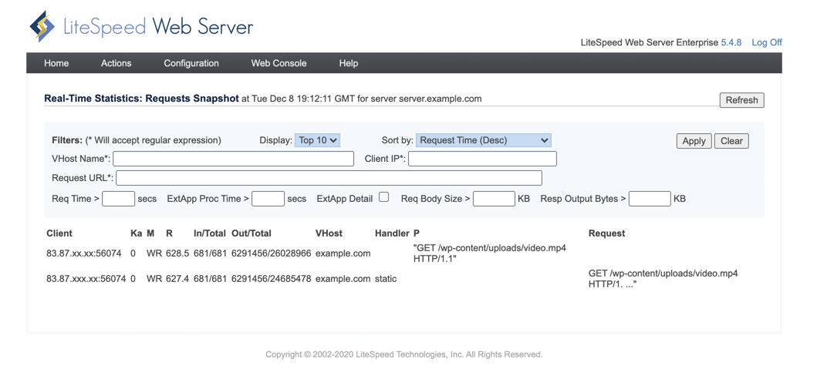Open the Configuration menu
Screen dimensions: 817x369
(191, 63)
